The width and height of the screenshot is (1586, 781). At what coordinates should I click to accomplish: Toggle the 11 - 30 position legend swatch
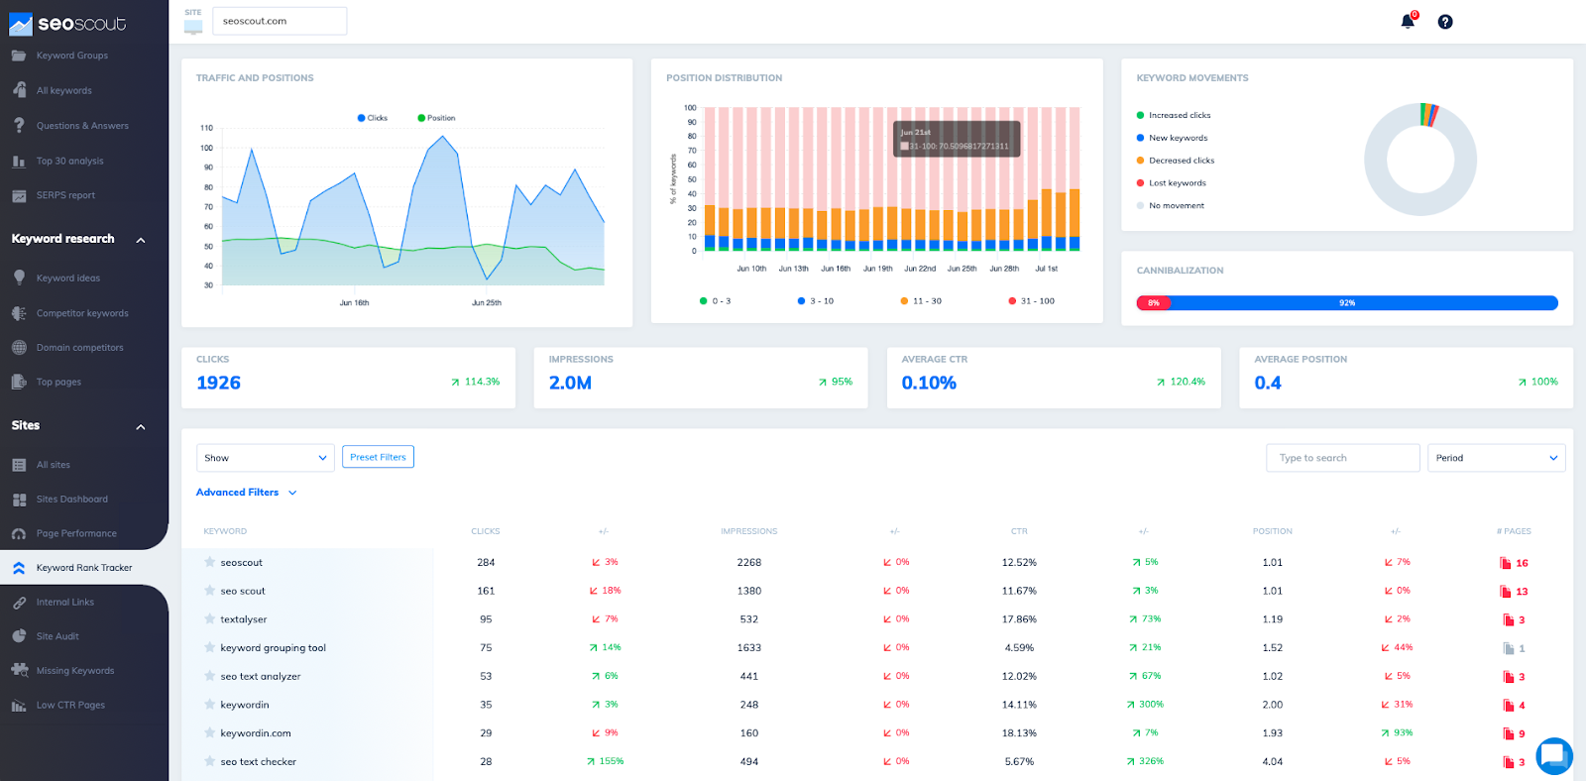pyautogui.click(x=904, y=301)
